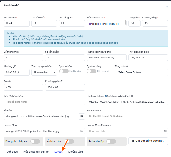The width and height of the screenshot is (171, 157).
Task: Click Layout Map độc quyền Chọn hình ảnh input
Action: coord(124,131)
